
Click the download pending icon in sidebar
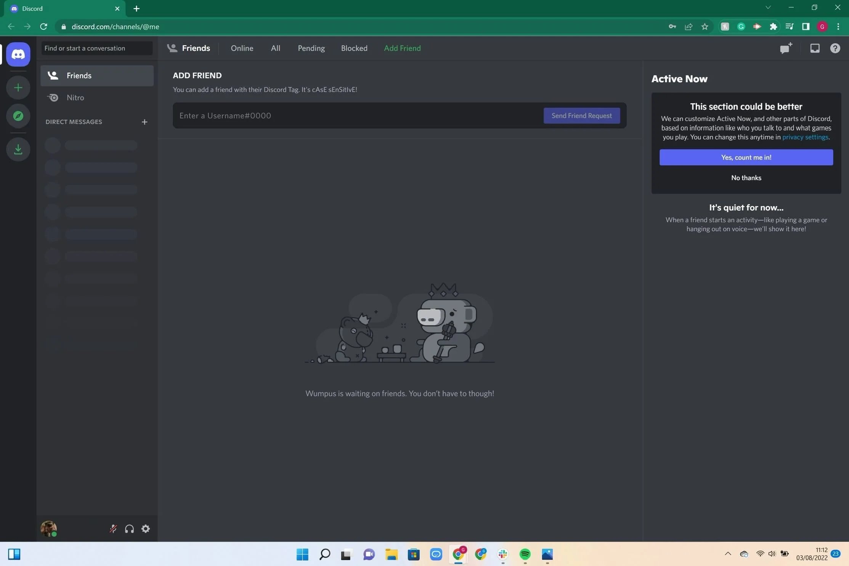(x=18, y=149)
